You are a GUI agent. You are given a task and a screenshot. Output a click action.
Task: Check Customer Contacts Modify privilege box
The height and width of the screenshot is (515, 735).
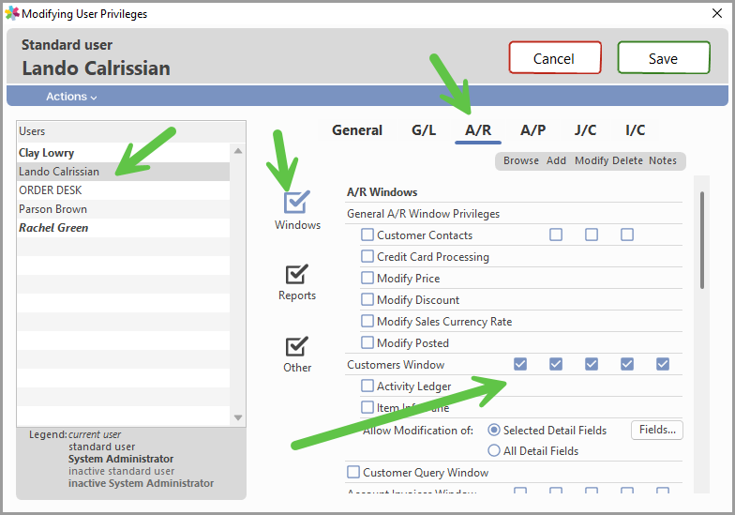[592, 235]
